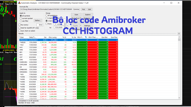Toggle 'Sync chart on select' checkbox
The image size is (191, 107).
point(19,31)
